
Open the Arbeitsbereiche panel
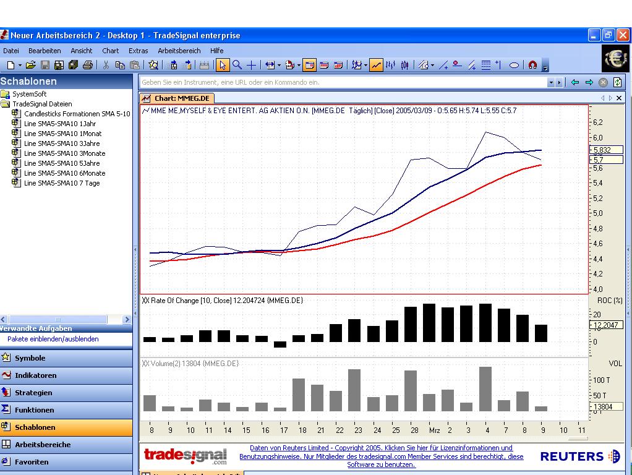pos(66,445)
